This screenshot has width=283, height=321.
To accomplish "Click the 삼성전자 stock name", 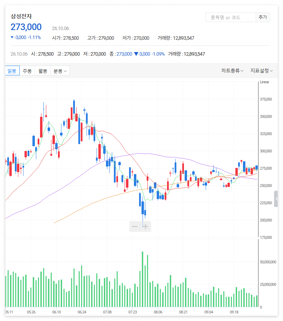I will point(21,16).
